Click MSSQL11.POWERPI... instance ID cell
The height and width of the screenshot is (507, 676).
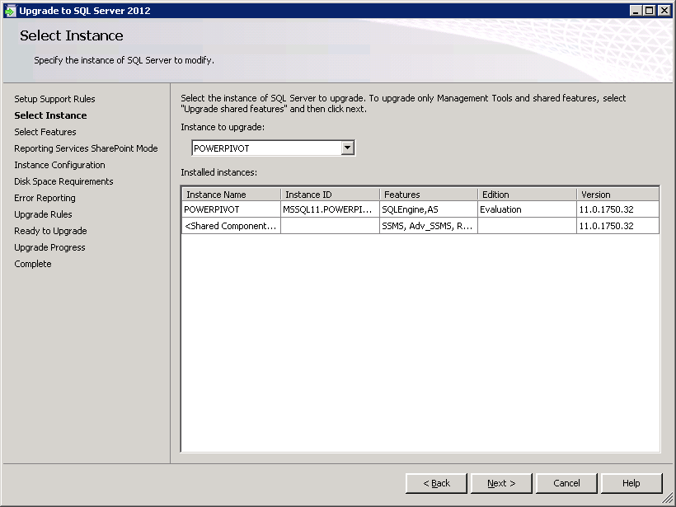coord(331,209)
